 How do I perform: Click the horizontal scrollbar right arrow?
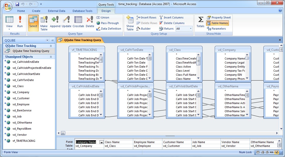click(x=277, y=133)
